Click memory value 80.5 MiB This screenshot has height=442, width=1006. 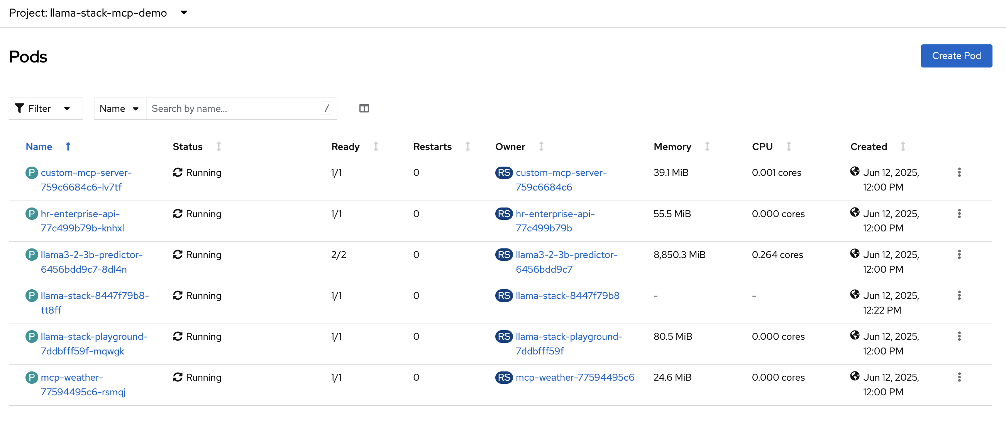point(673,336)
